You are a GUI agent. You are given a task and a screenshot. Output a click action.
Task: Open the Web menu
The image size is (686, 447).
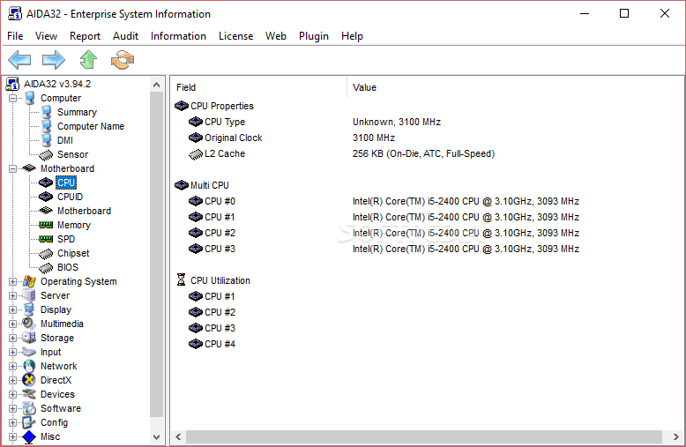click(276, 36)
